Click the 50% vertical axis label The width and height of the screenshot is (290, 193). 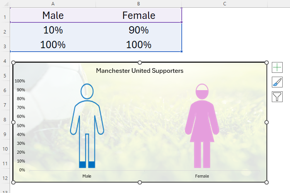[21, 126]
